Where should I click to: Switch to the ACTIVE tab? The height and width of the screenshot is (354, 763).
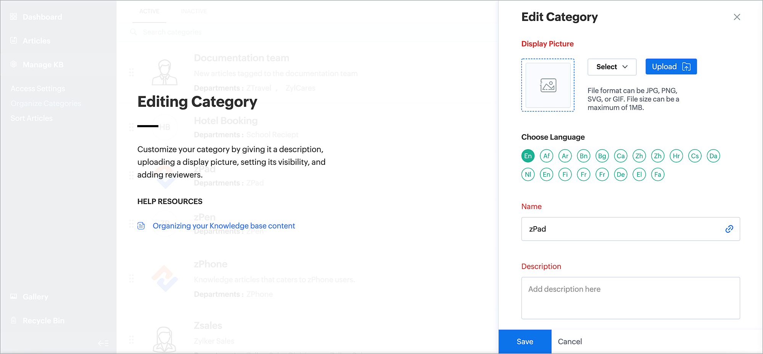(149, 11)
